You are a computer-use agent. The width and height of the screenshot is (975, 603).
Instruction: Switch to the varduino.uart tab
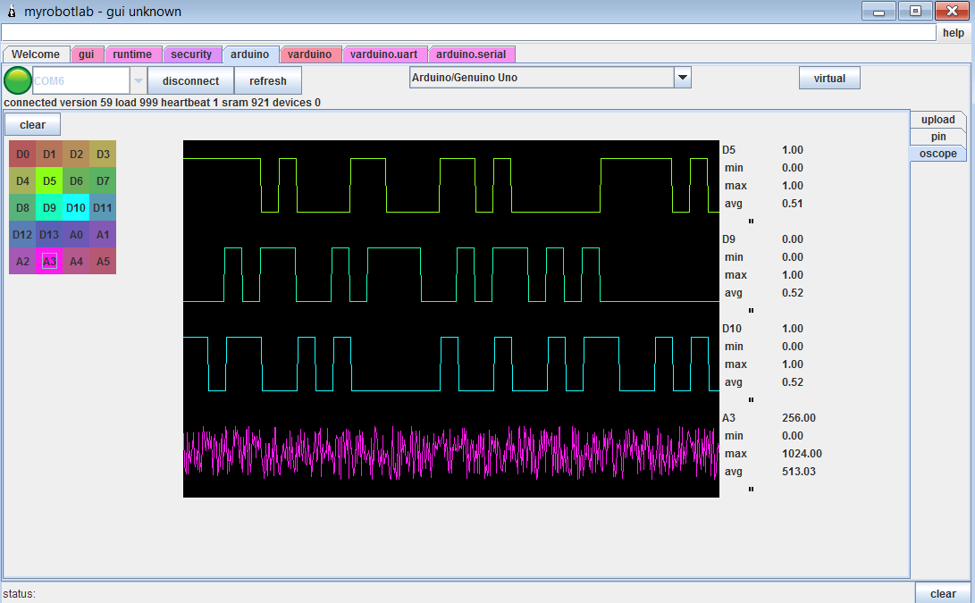click(383, 54)
